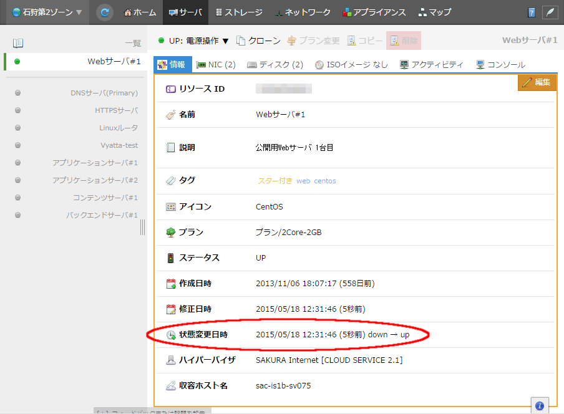Click the info icon at bottom right

[540, 406]
